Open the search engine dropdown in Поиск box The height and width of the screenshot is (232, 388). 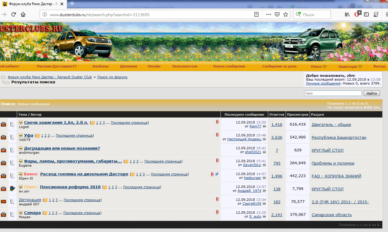[x=298, y=14]
